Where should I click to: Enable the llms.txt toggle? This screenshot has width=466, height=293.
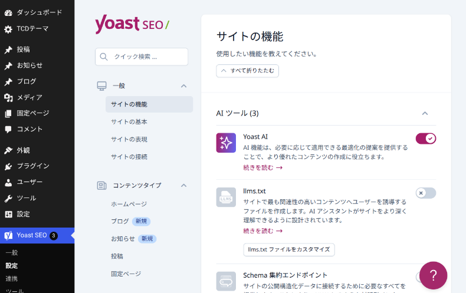(x=425, y=193)
